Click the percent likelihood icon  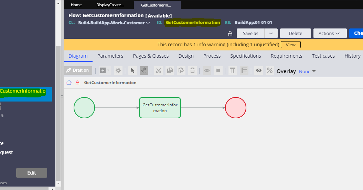coord(270,70)
